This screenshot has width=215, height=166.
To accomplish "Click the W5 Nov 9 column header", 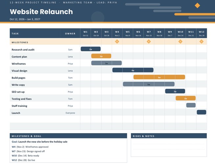I will 128,33.
